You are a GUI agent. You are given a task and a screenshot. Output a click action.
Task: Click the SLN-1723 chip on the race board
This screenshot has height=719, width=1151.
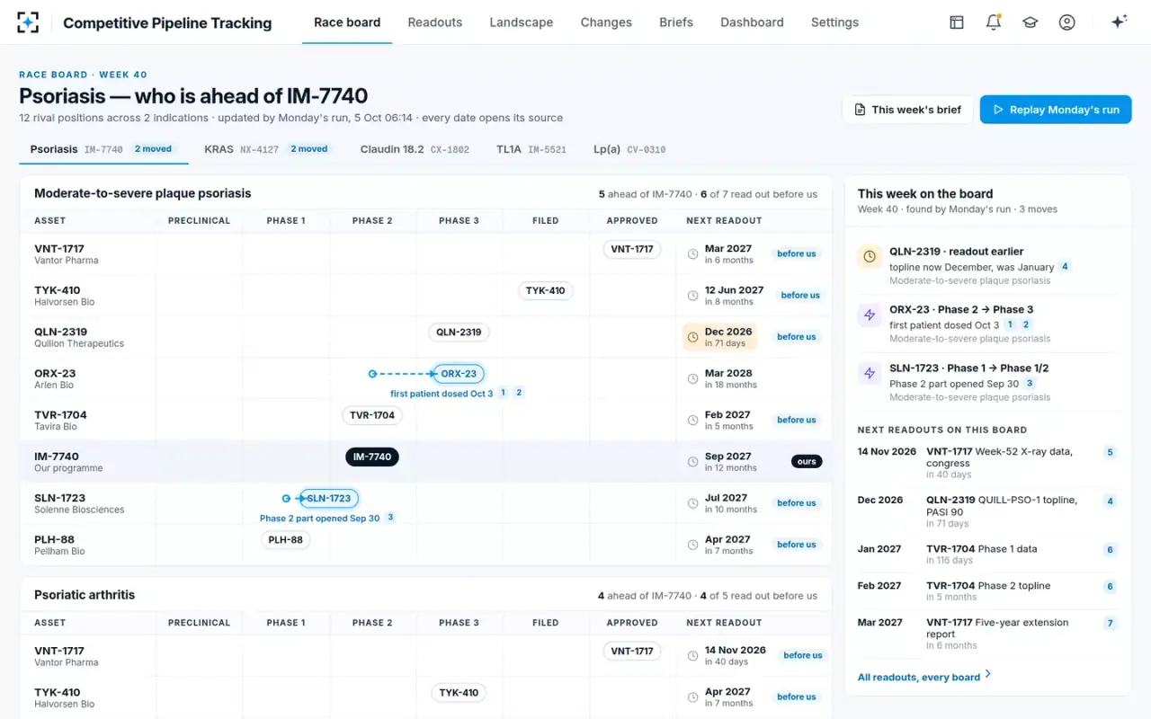328,498
